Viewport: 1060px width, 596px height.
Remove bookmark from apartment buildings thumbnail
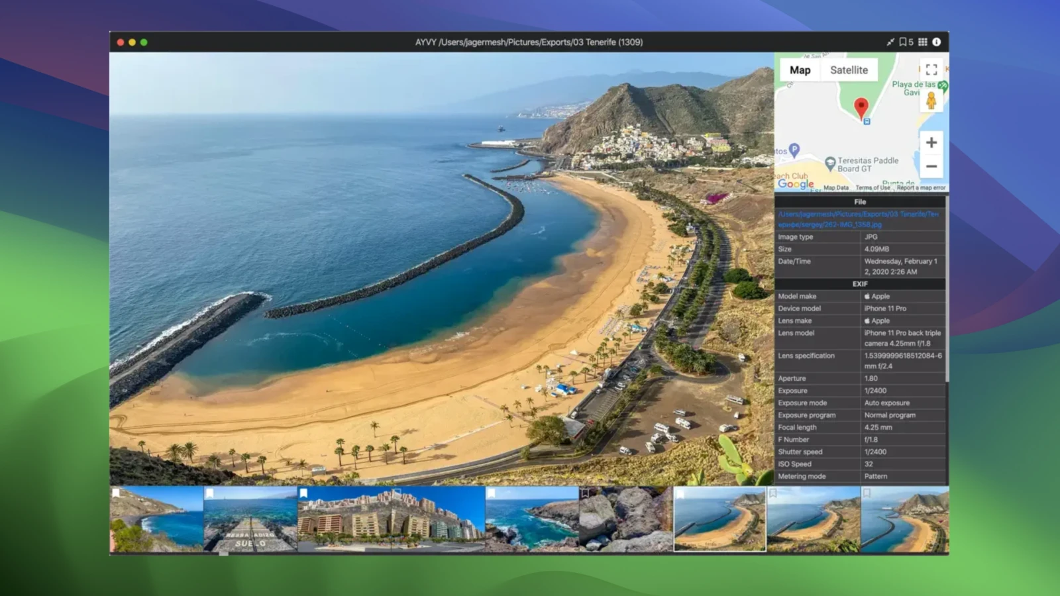[x=303, y=493]
